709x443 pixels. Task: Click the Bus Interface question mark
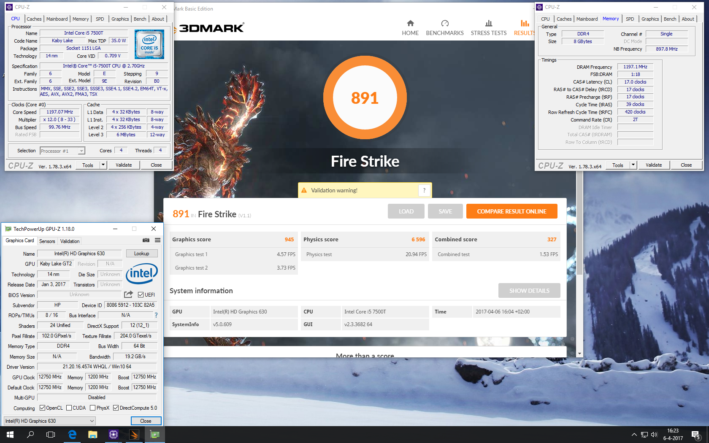156,315
